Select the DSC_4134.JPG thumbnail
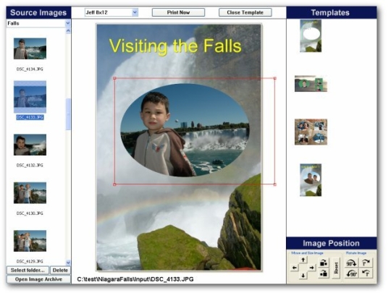 (30, 48)
